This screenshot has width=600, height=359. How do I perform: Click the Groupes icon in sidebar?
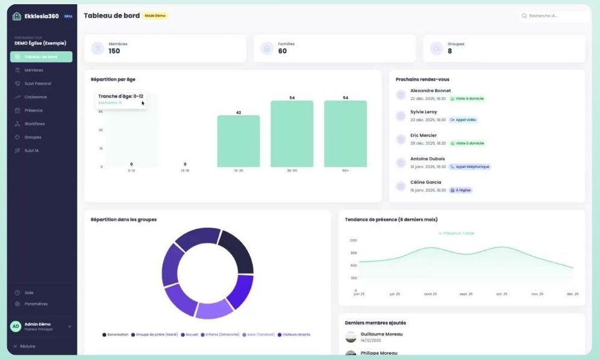coord(18,137)
